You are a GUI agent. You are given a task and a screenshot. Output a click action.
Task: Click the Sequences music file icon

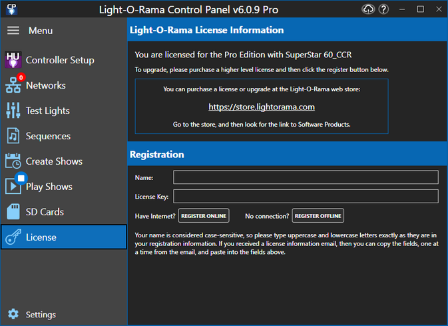[13, 135]
